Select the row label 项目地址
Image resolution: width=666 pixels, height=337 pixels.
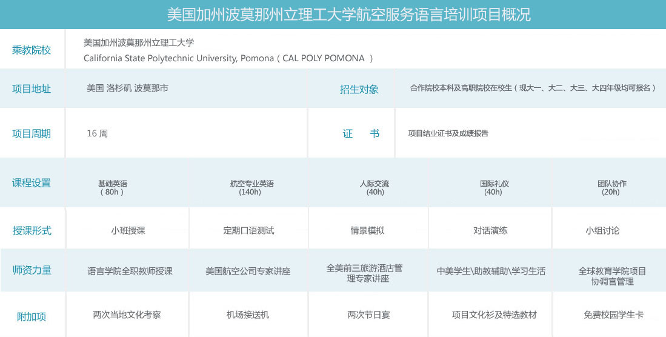32,89
